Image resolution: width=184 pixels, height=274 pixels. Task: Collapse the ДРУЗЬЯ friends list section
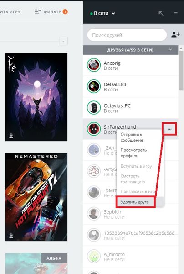tap(170, 50)
